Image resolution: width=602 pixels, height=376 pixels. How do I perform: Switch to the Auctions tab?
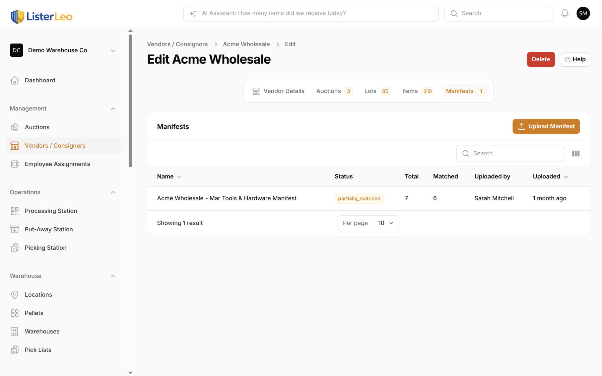pos(334,91)
